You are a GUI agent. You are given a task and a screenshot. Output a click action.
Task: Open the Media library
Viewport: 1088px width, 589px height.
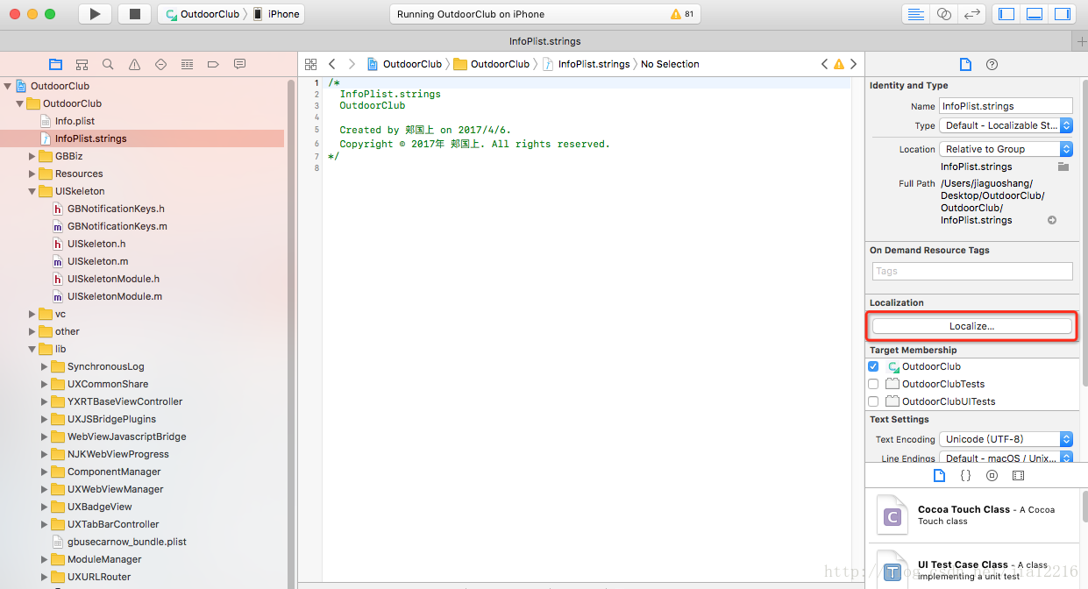pyautogui.click(x=1018, y=476)
